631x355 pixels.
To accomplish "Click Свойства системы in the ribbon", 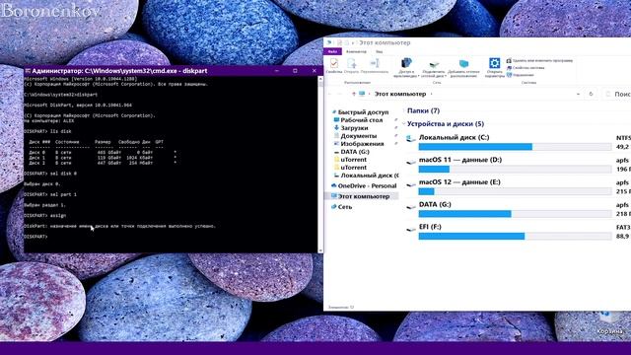I will tap(526, 68).
